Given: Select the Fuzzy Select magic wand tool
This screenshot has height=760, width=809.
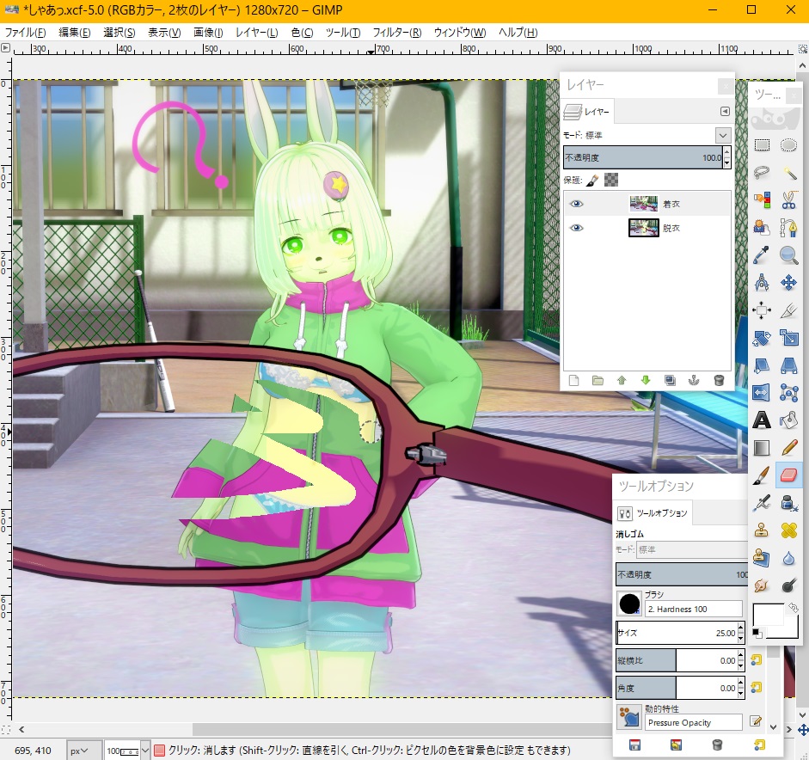Looking at the screenshot, I should [788, 173].
